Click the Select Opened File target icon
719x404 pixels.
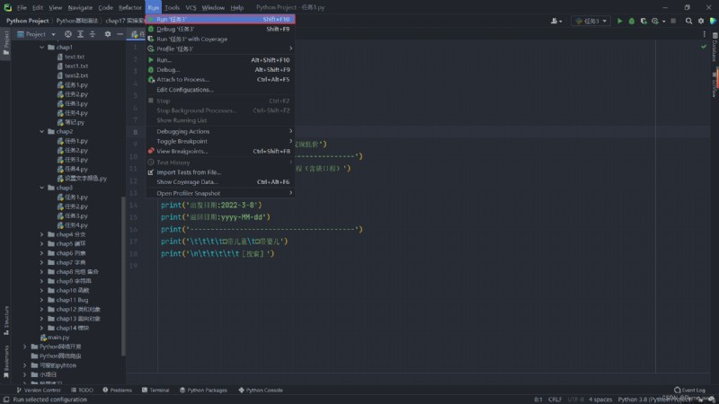tap(68, 34)
